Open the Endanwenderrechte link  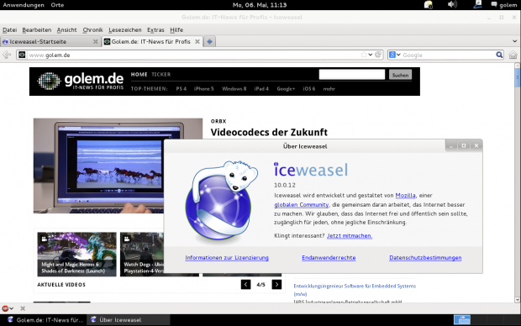(x=329, y=258)
